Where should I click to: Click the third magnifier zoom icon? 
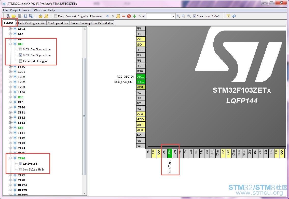point(189,16)
